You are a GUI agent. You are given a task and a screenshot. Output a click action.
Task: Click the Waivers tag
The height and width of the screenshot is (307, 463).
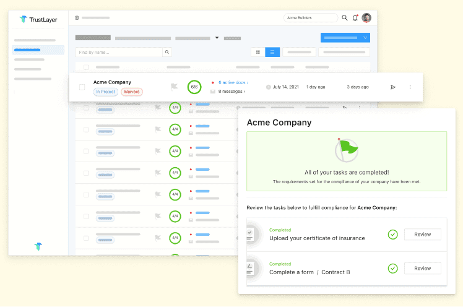pyautogui.click(x=132, y=92)
